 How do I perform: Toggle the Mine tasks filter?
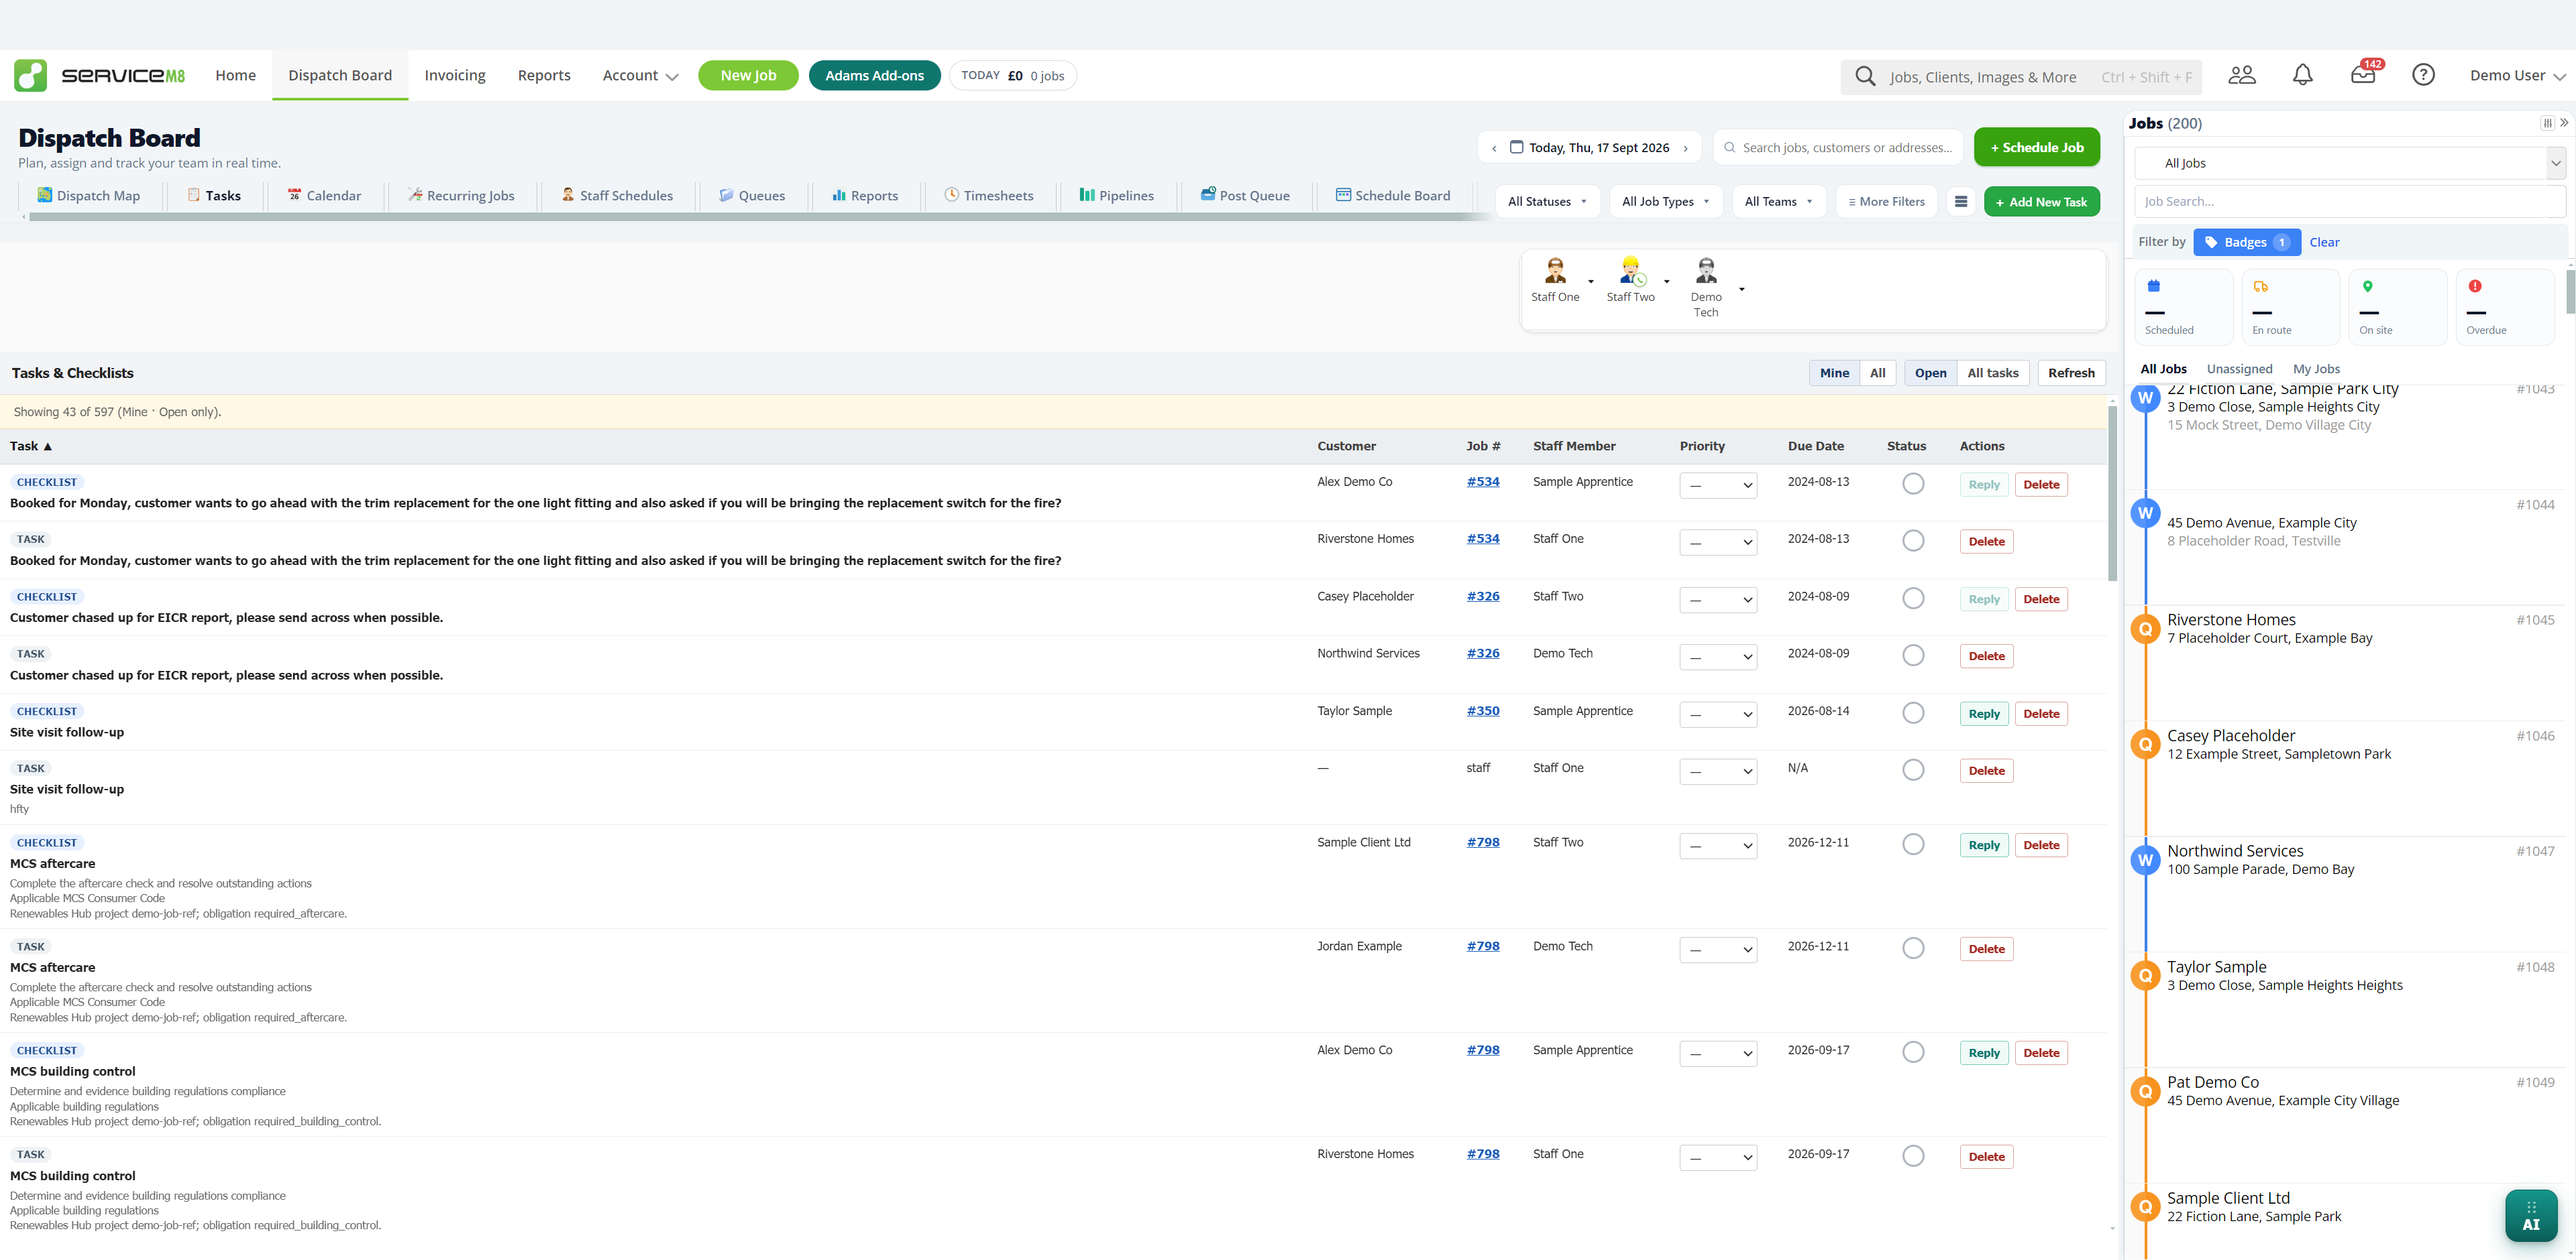pyautogui.click(x=1834, y=373)
